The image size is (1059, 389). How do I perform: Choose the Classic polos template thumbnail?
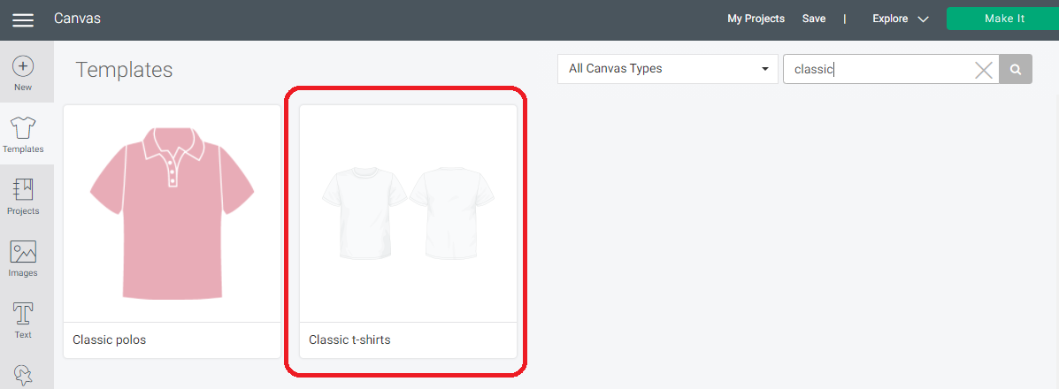tap(173, 213)
